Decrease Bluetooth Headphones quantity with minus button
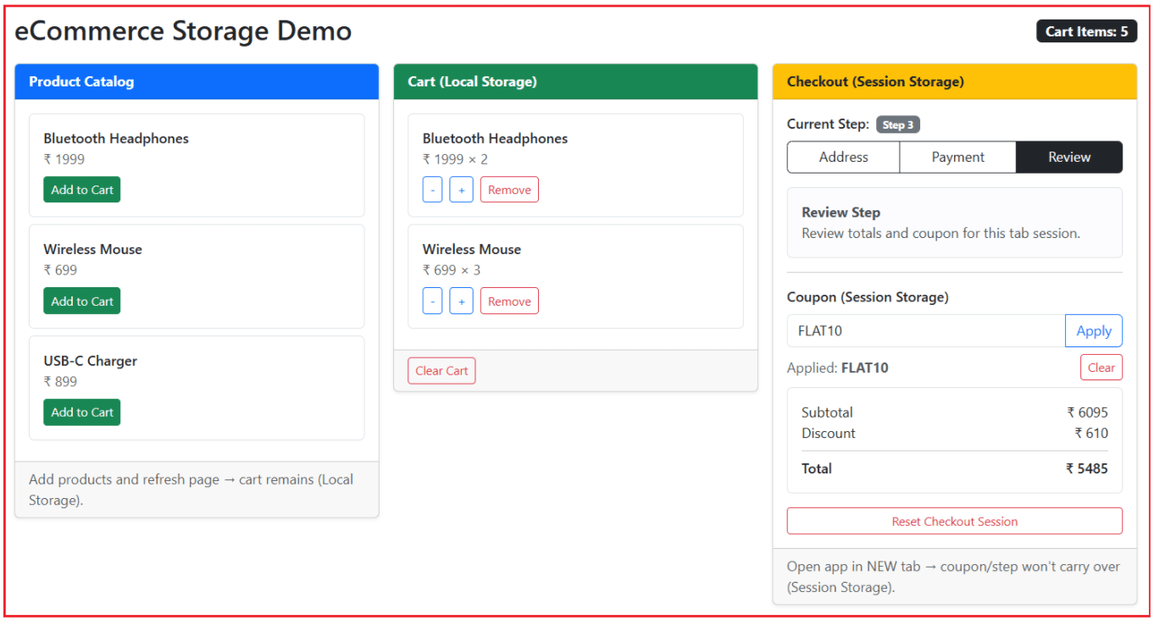The width and height of the screenshot is (1154, 620). pyautogui.click(x=432, y=190)
